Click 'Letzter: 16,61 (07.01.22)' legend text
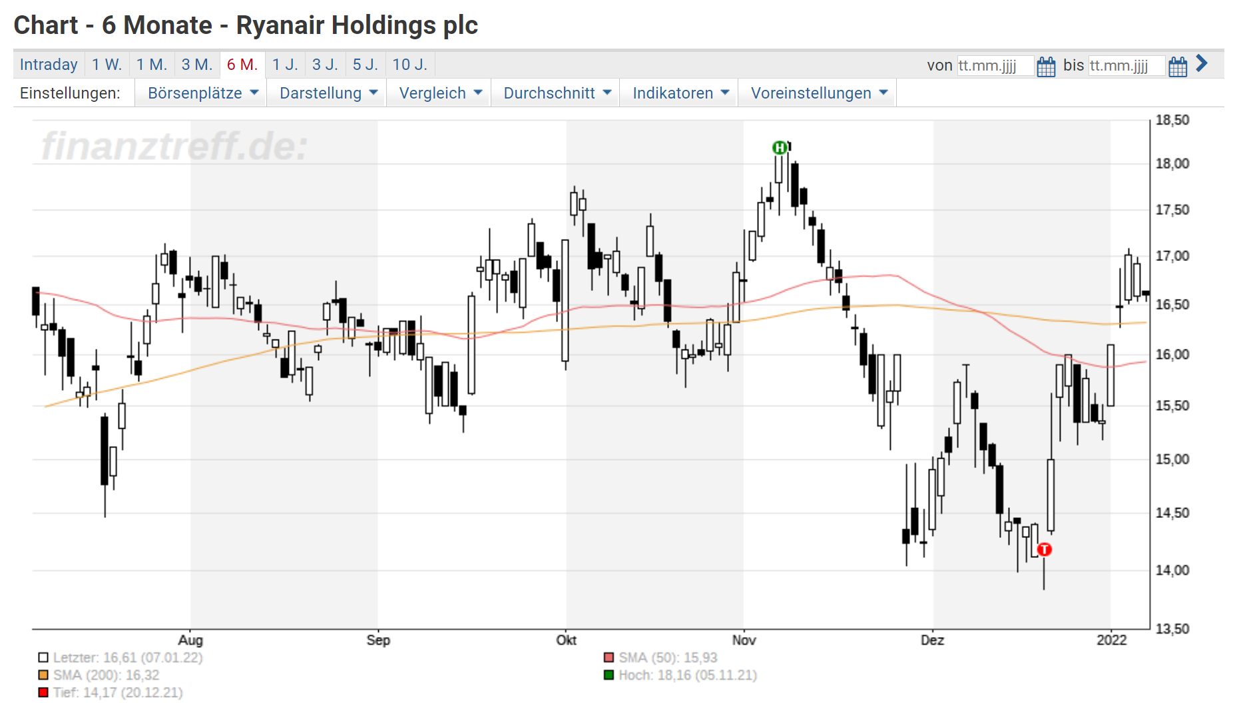Viewport: 1233px width, 719px height. click(128, 658)
